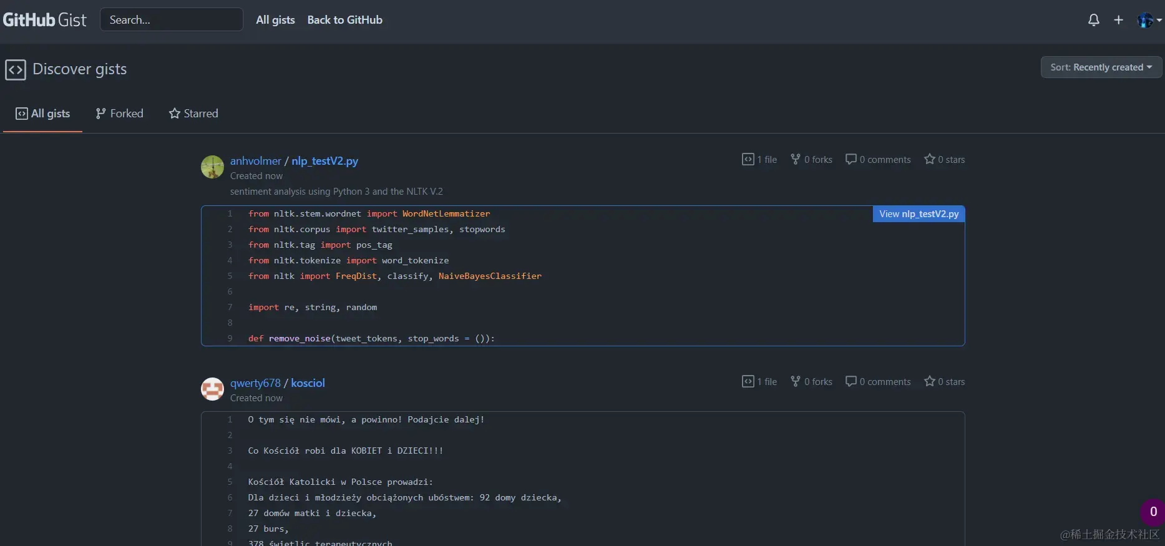Click 1 file for kosciol gist

click(759, 382)
